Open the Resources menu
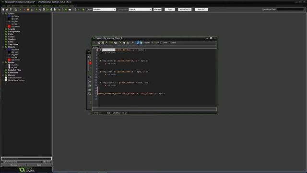Screen dimensions: 307x173 click(x=24, y=6)
